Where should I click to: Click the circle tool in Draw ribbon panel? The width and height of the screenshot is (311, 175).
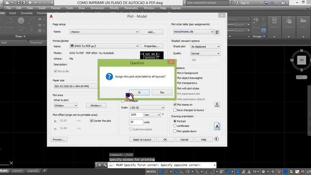click(21, 20)
